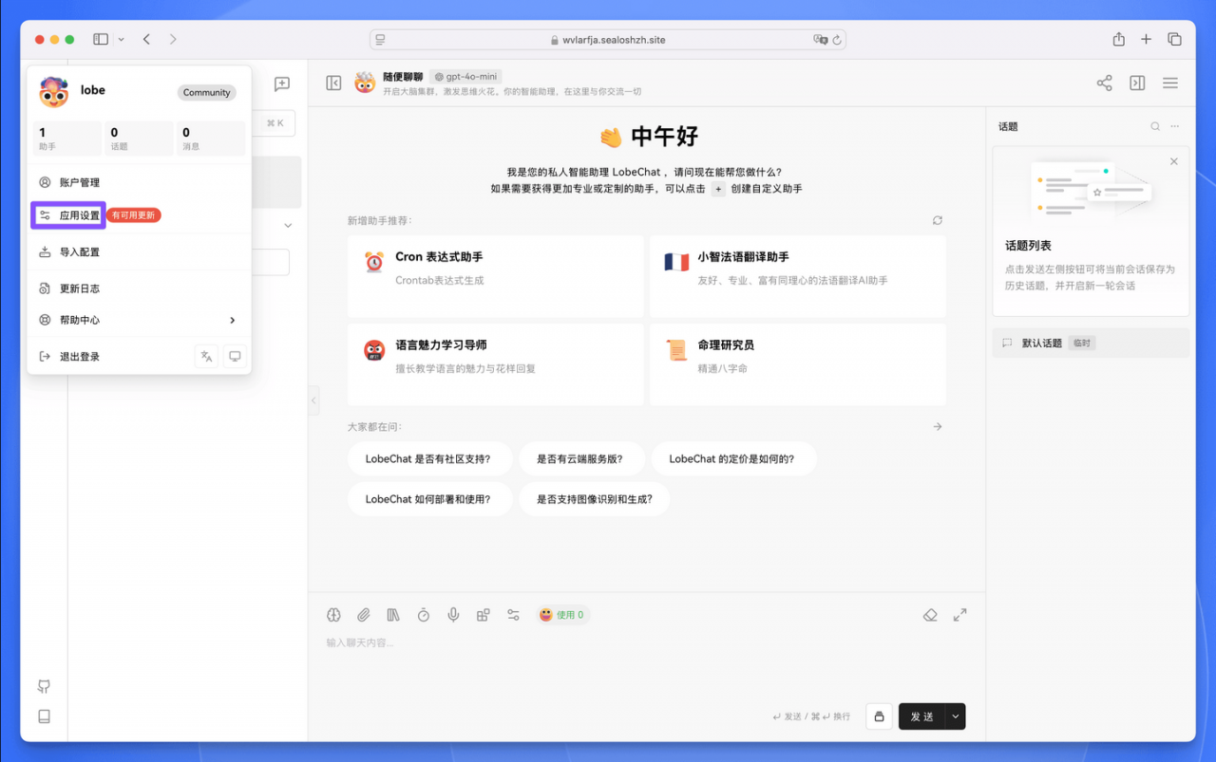Open model parameter sliders icon in chat toolbar
Image resolution: width=1216 pixels, height=762 pixels.
click(513, 615)
